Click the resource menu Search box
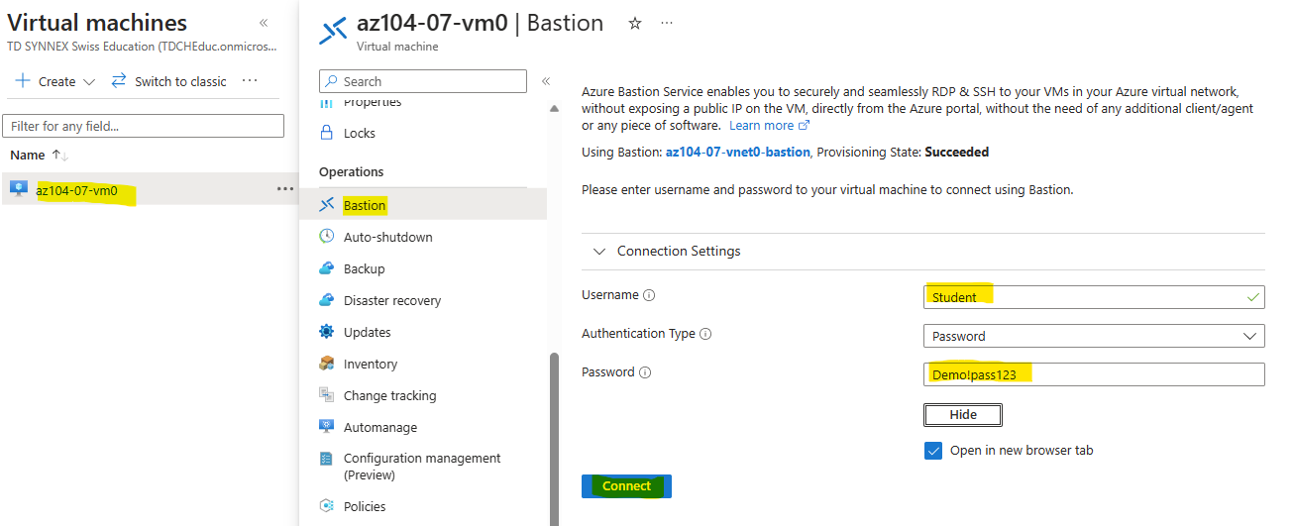This screenshot has width=1293, height=526. [x=423, y=81]
